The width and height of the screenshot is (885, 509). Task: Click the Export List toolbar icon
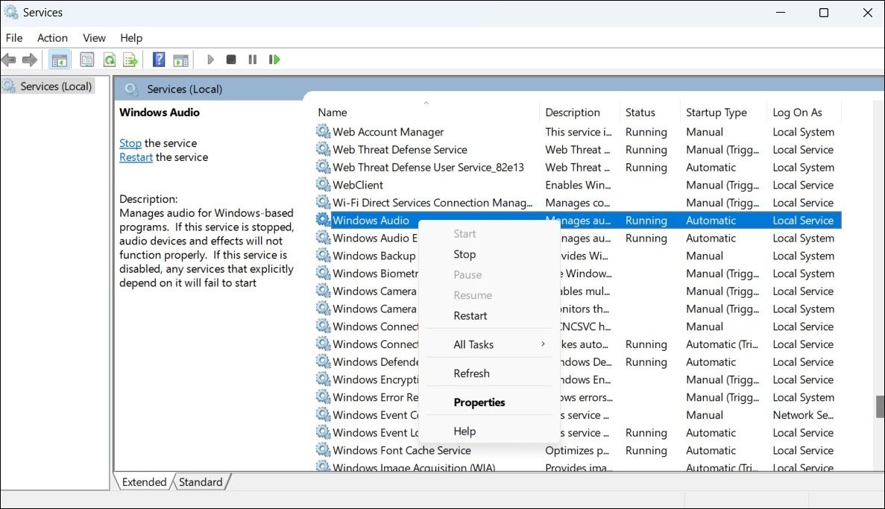131,59
